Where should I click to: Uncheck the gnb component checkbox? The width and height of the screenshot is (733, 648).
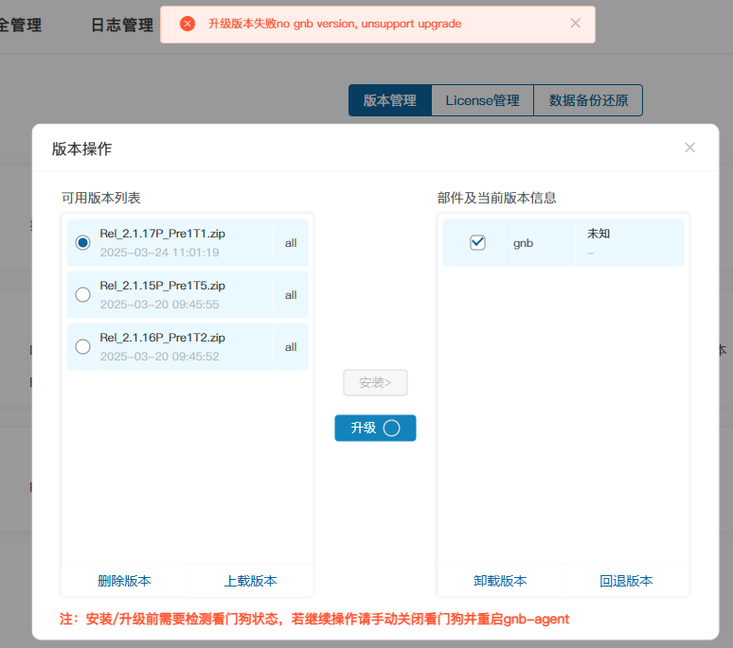click(477, 243)
